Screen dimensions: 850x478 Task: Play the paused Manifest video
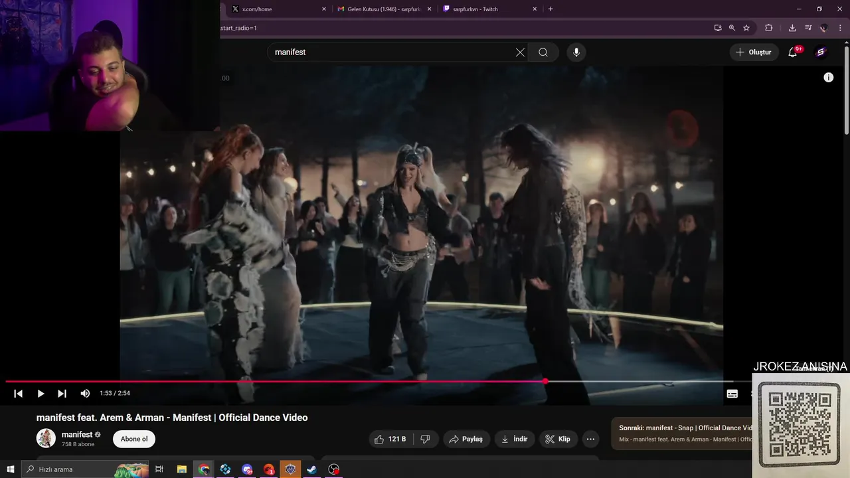41,394
